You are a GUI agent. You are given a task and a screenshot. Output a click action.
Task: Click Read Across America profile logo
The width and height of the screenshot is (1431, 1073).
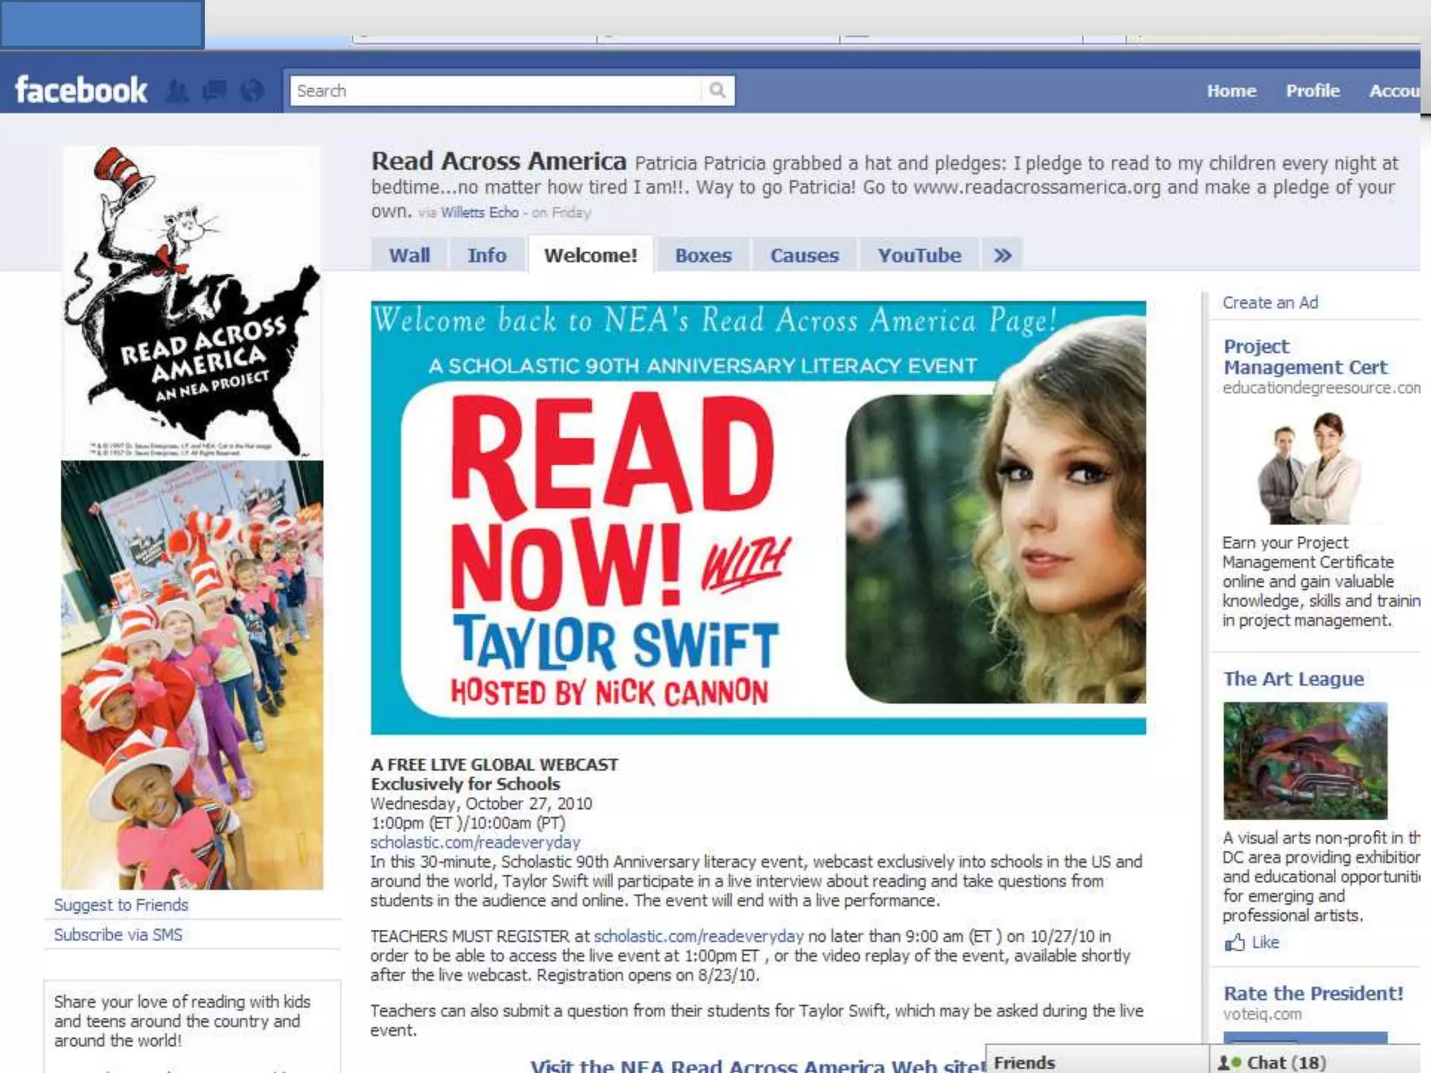(x=191, y=302)
